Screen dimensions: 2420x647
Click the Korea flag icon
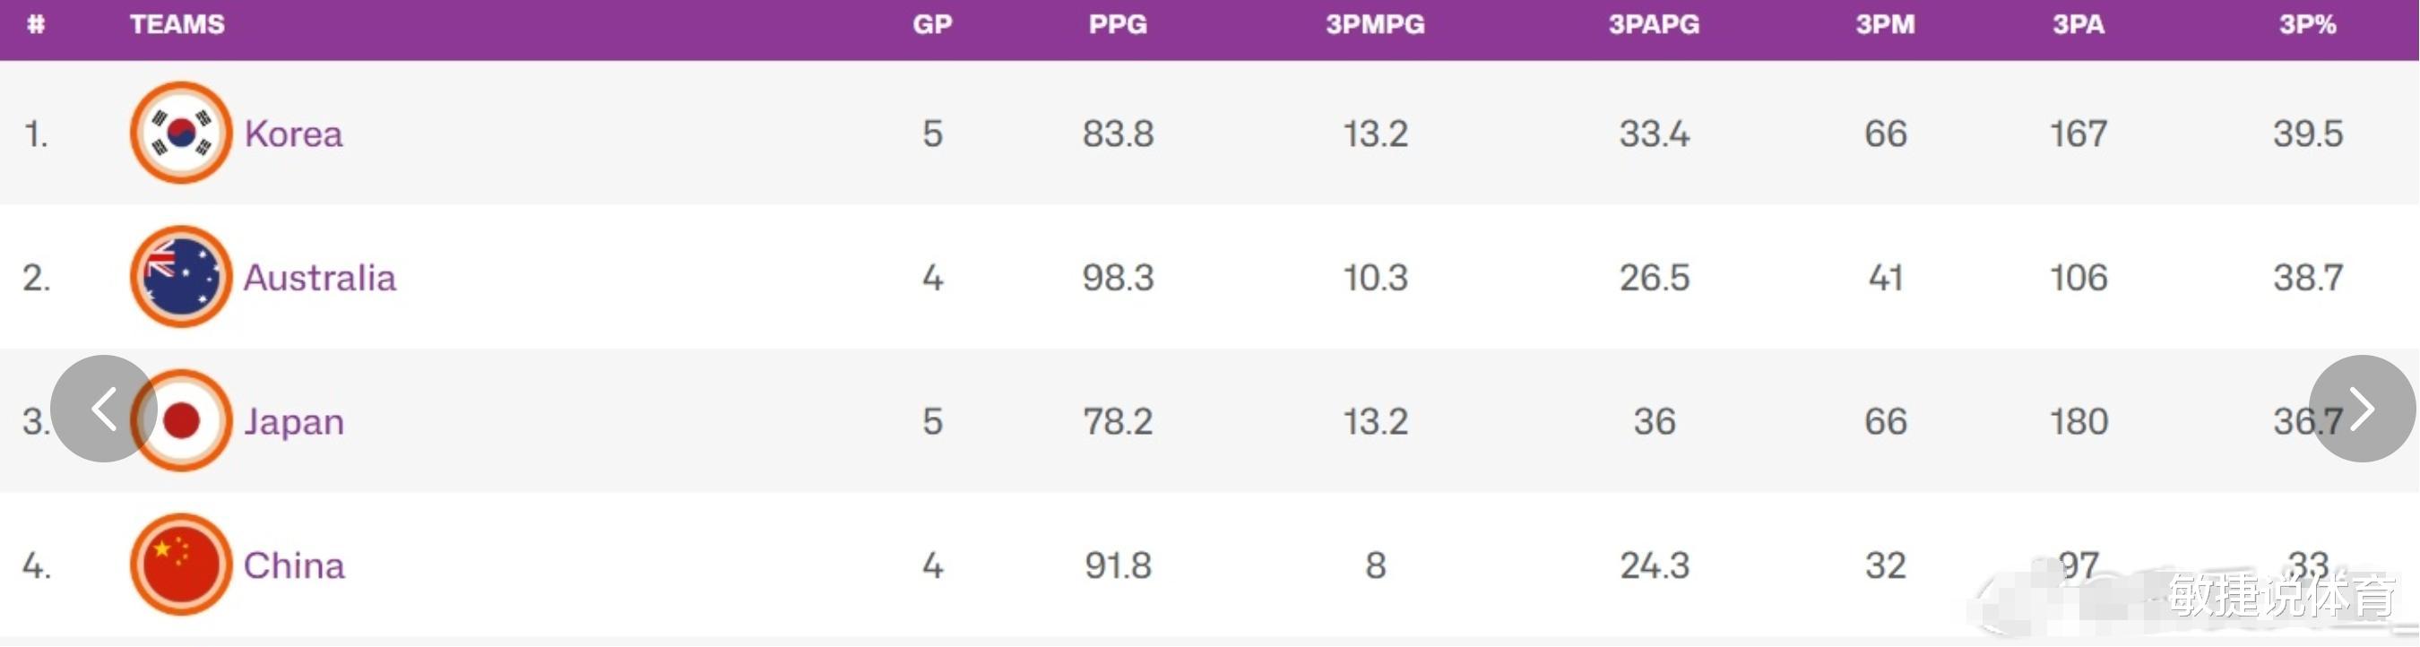coord(180,133)
